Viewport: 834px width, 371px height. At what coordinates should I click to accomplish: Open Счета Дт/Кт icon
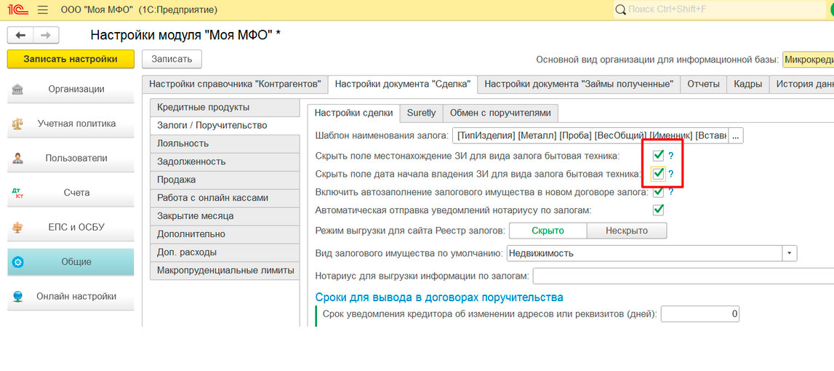(x=17, y=194)
